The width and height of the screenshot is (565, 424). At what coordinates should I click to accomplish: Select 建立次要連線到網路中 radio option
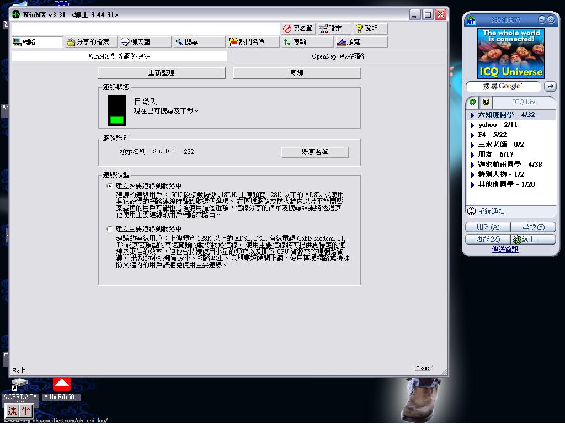point(110,186)
